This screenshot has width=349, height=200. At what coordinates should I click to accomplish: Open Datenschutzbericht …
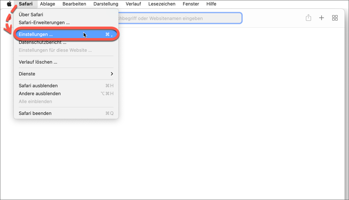66,42
